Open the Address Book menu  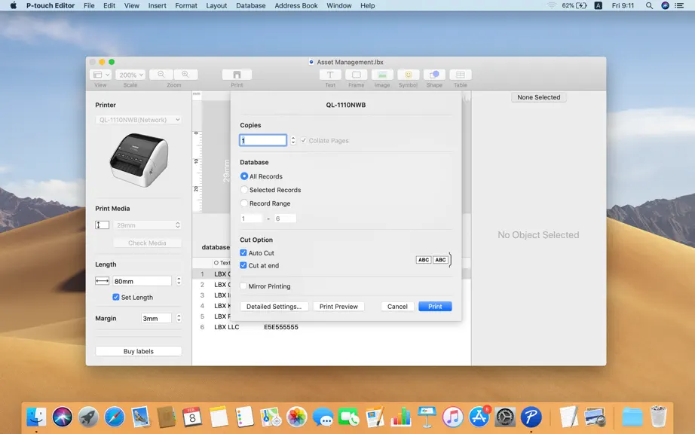coord(296,5)
